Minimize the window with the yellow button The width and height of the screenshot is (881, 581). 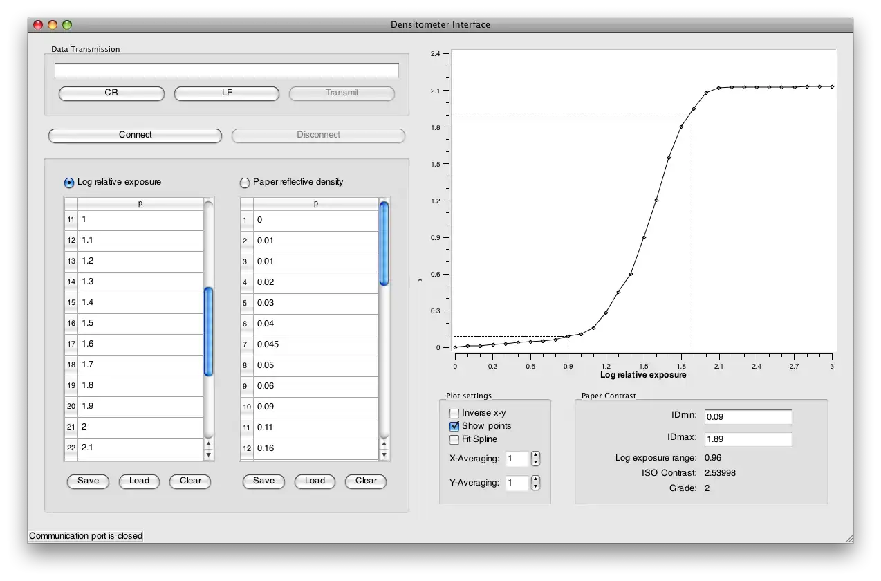[x=53, y=25]
